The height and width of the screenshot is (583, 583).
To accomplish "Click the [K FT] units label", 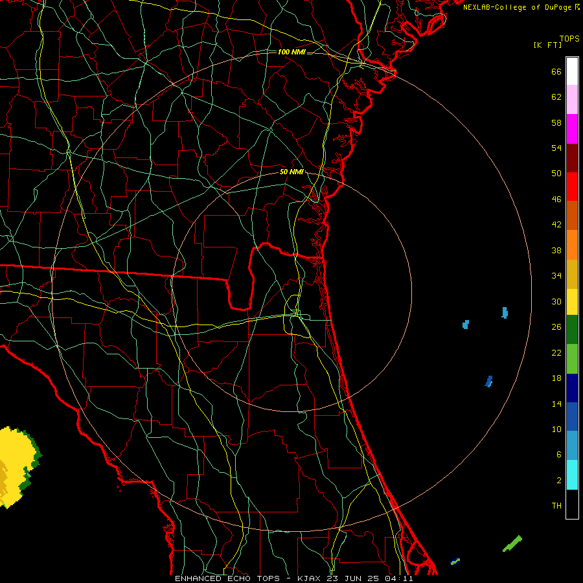I will [x=547, y=45].
